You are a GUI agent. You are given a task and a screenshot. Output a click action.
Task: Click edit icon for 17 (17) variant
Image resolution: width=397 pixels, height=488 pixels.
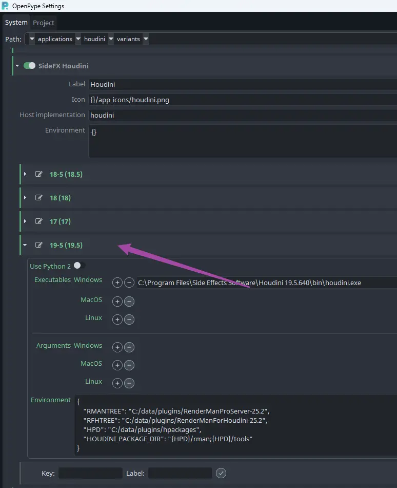39,221
